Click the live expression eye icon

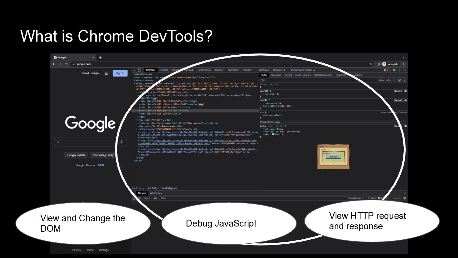[x=155, y=198]
